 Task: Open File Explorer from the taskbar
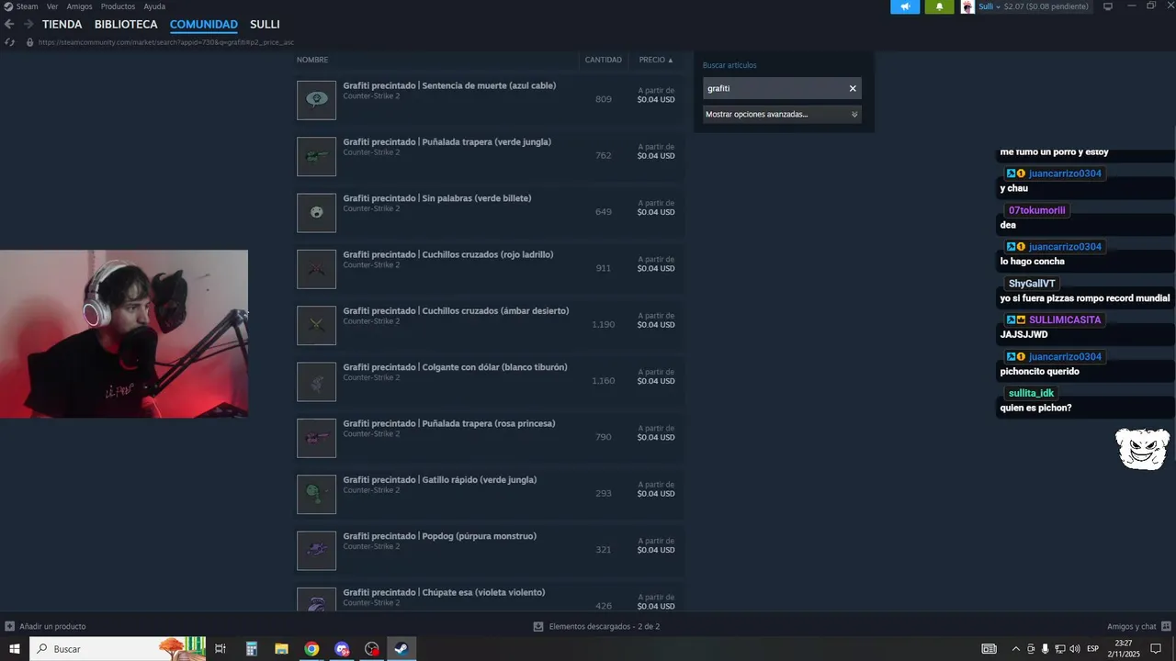[281, 649]
